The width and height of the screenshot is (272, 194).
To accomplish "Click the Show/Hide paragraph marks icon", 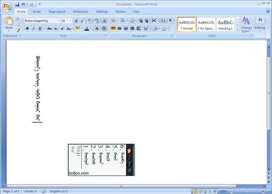I will pos(170,21).
